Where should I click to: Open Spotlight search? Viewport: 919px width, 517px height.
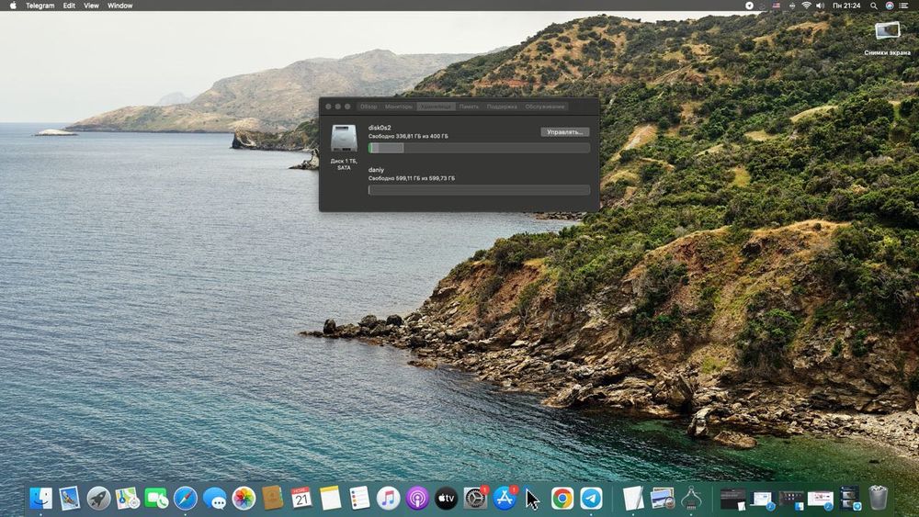point(874,6)
